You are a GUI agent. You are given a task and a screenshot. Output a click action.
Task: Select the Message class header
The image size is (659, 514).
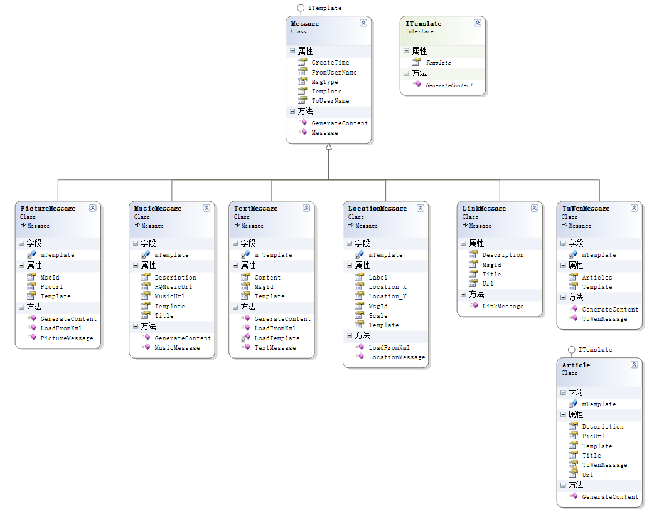tap(328, 30)
